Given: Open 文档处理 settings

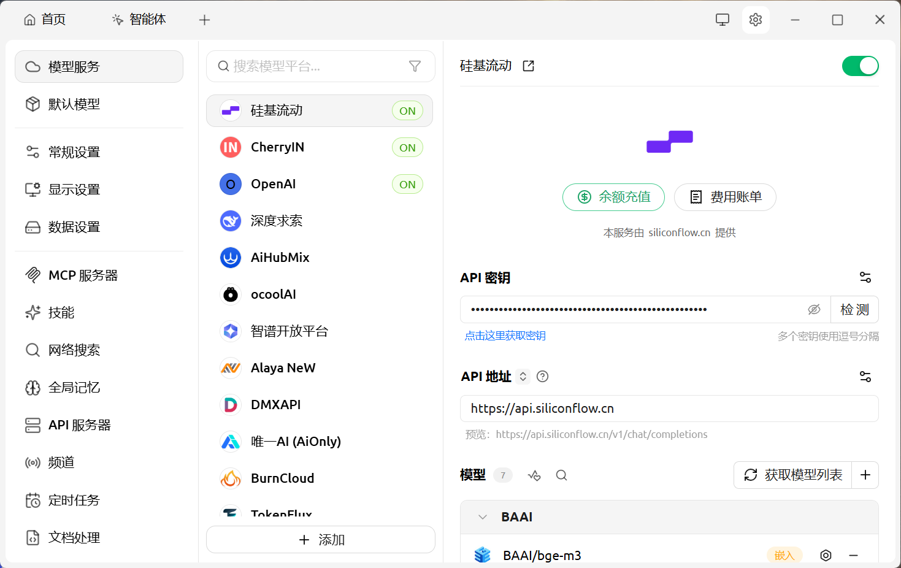Looking at the screenshot, I should pos(99,538).
